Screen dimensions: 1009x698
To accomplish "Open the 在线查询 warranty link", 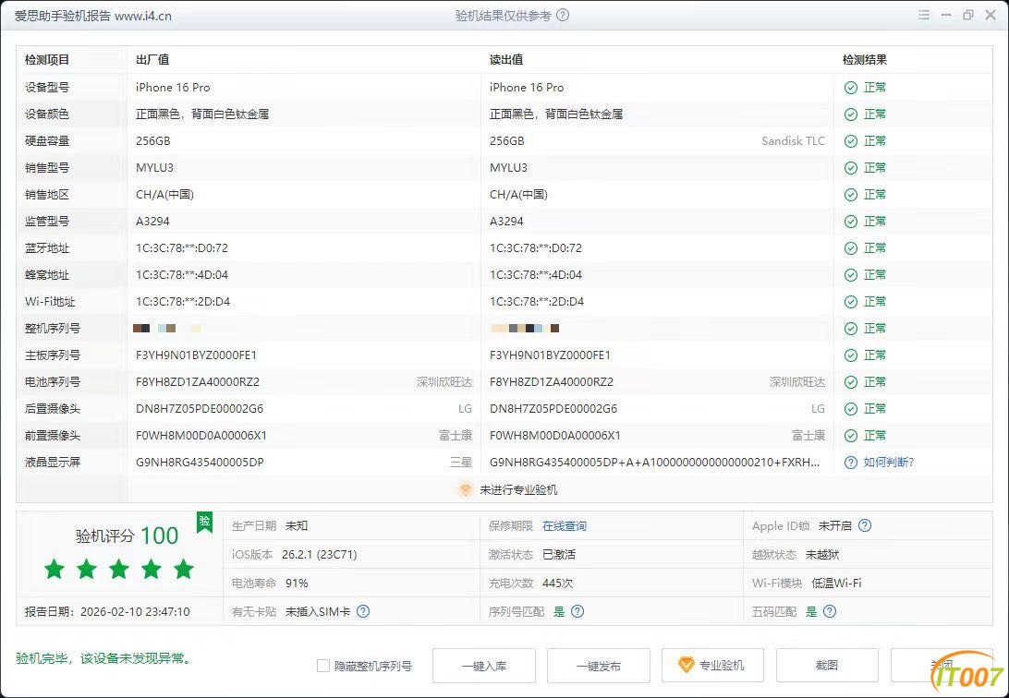I will [x=565, y=525].
